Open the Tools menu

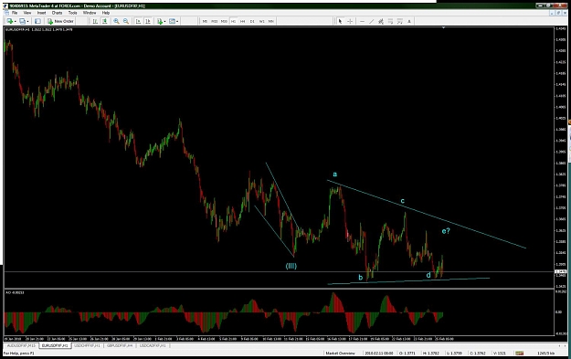pyautogui.click(x=72, y=13)
